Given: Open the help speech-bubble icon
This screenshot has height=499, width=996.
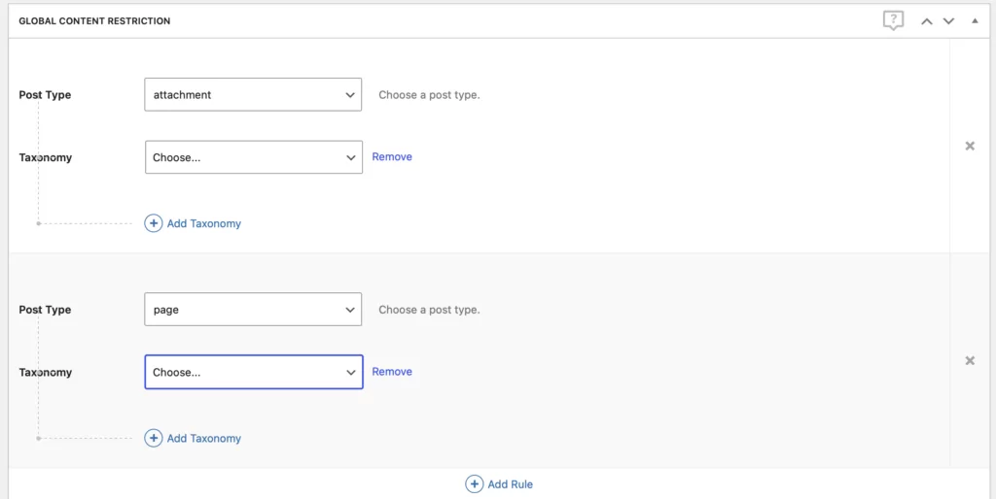Looking at the screenshot, I should click(x=893, y=21).
